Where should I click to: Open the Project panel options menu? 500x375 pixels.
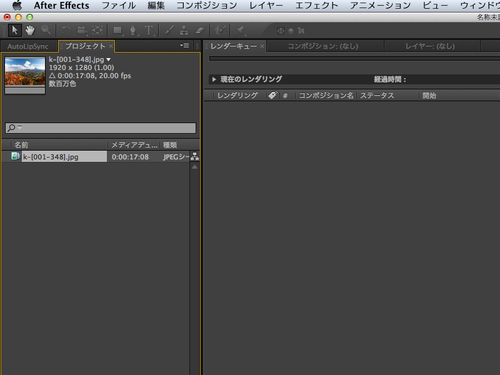coord(184,46)
